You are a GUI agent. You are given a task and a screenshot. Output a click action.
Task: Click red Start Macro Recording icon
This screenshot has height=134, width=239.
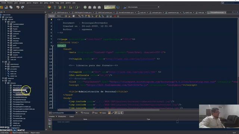115,16
